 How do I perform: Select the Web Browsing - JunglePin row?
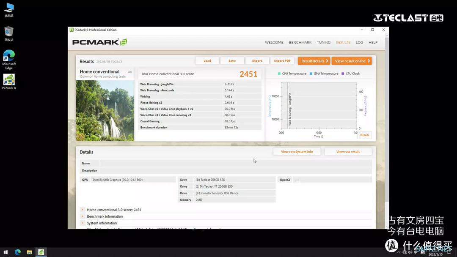point(200,84)
